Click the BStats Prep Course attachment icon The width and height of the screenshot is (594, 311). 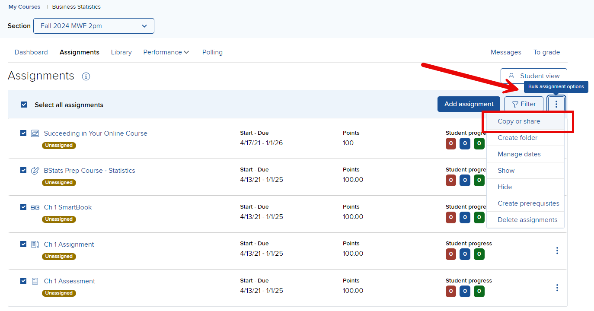pyautogui.click(x=35, y=171)
